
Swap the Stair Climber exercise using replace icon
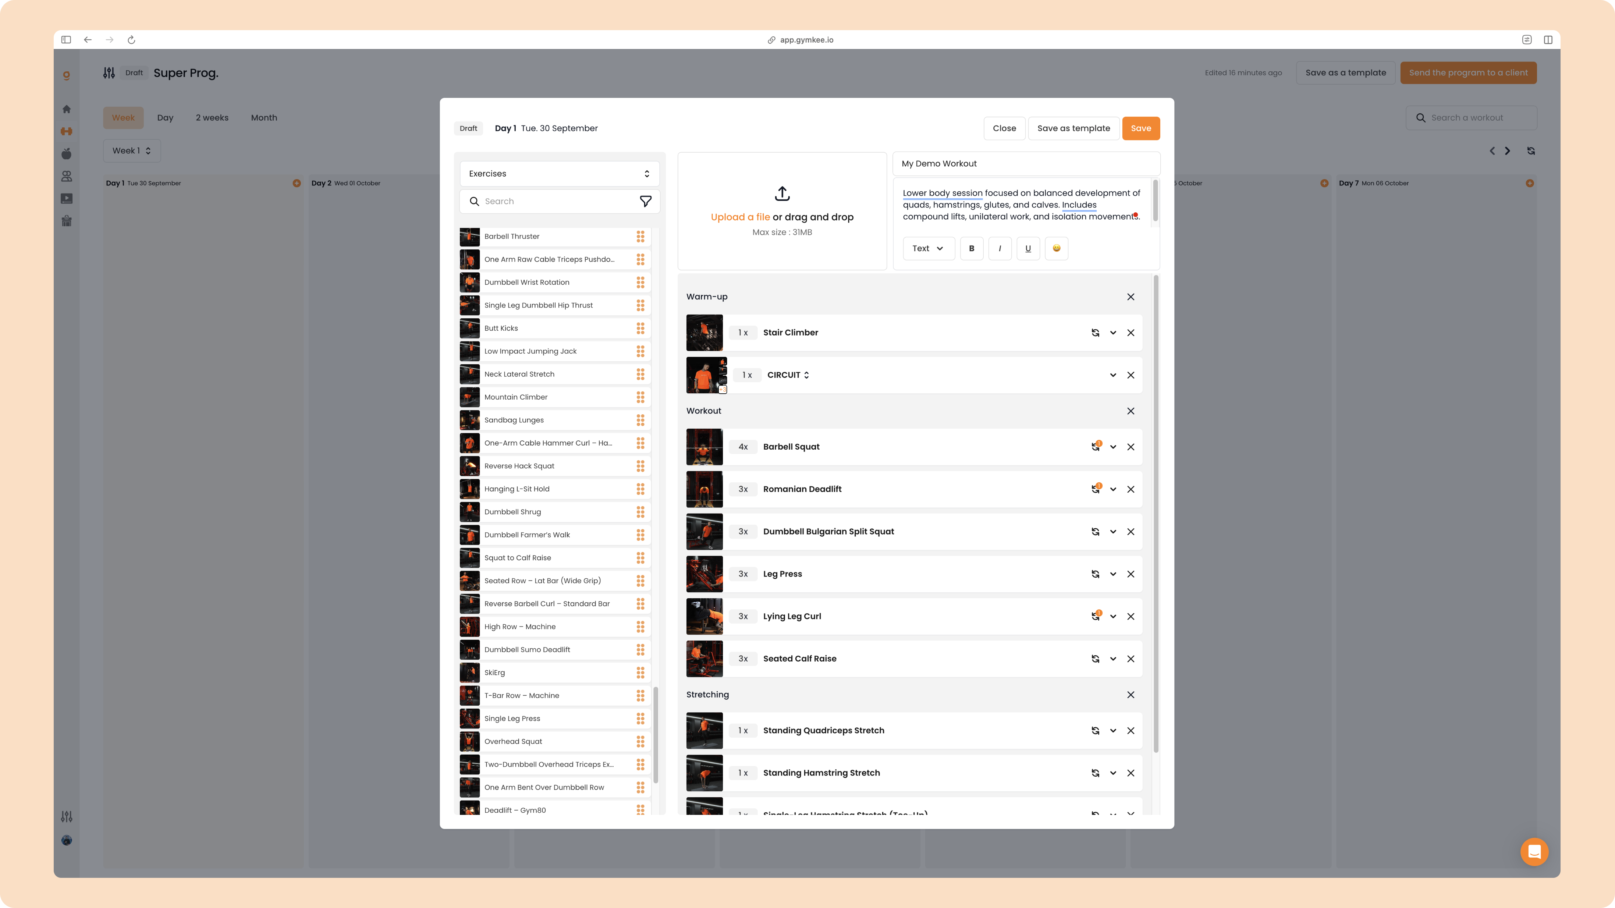tap(1095, 333)
